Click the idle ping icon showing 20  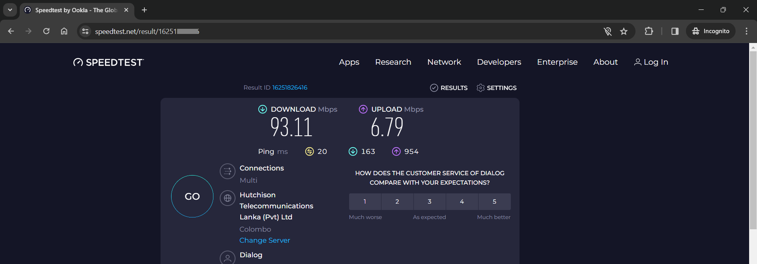click(310, 152)
